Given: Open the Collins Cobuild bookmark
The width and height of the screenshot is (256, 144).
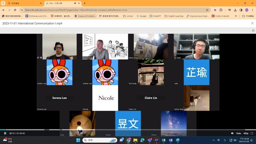Looking at the screenshot, I should 221,16.
